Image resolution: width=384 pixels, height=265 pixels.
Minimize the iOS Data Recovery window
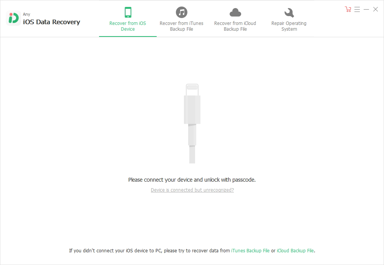coord(366,9)
